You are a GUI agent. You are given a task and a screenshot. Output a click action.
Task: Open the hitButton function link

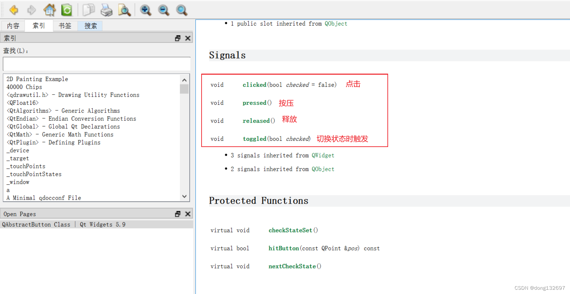point(284,248)
